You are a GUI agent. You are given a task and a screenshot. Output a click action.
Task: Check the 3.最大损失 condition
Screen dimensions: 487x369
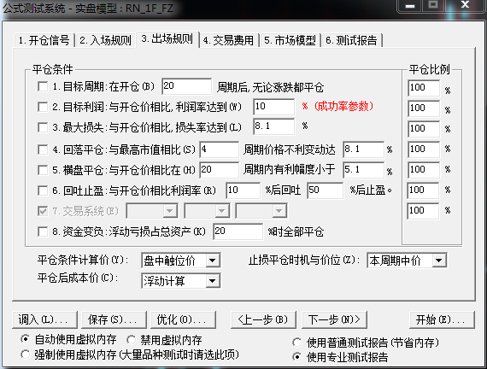43,127
